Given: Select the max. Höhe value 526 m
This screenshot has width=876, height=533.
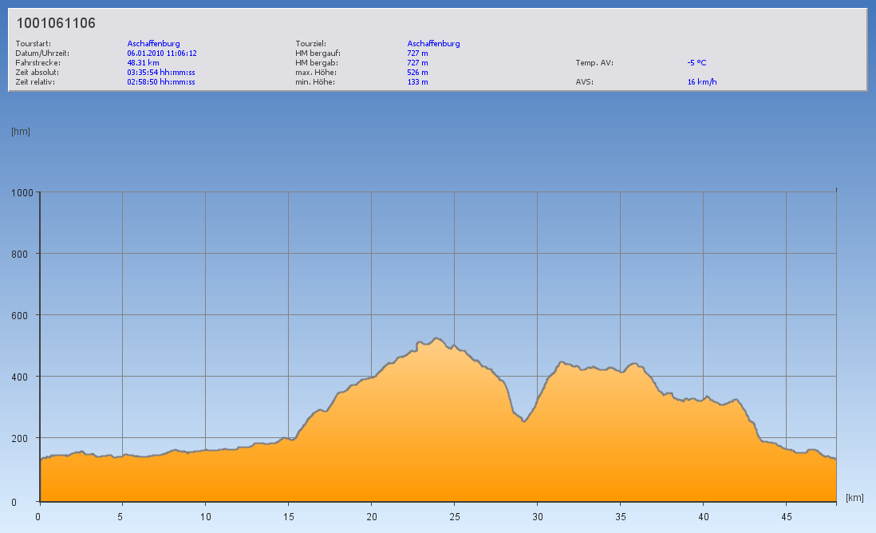Looking at the screenshot, I should (x=417, y=72).
